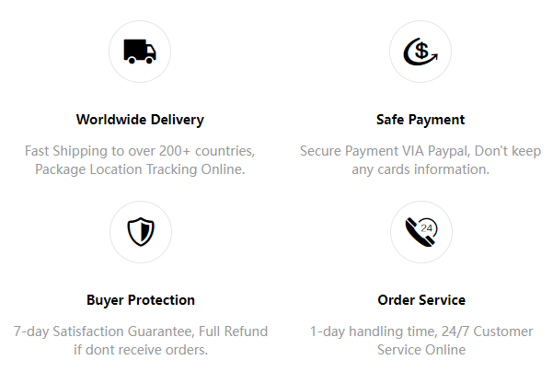This screenshot has height=372, width=553.
Task: Open the Buyer Protection heading
Action: point(141,300)
